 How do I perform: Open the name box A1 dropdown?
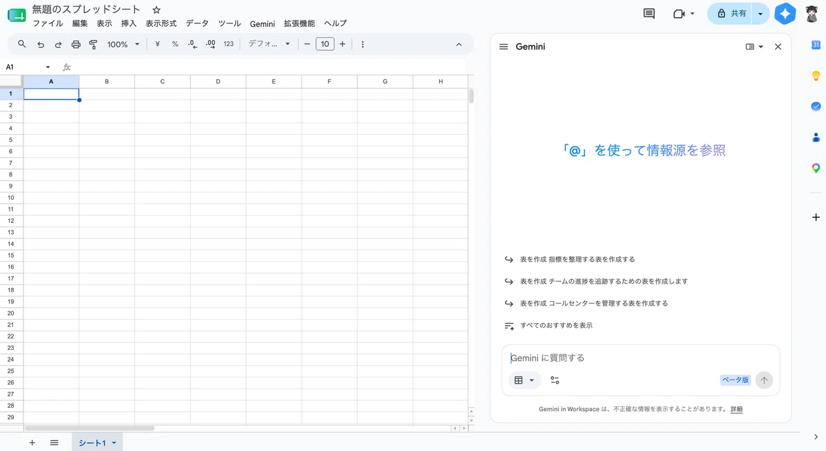click(x=48, y=67)
